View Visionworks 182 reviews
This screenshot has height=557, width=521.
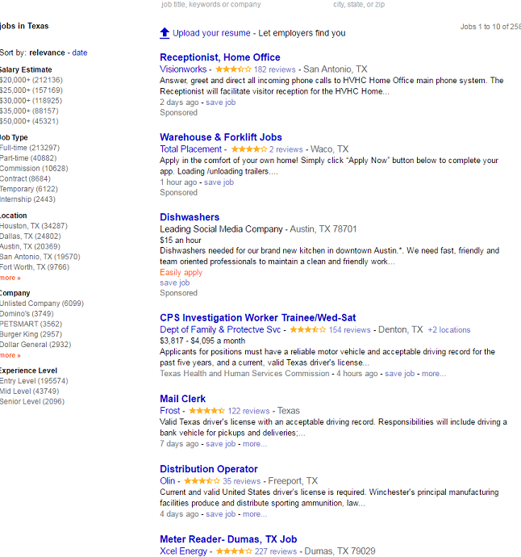coord(275,69)
